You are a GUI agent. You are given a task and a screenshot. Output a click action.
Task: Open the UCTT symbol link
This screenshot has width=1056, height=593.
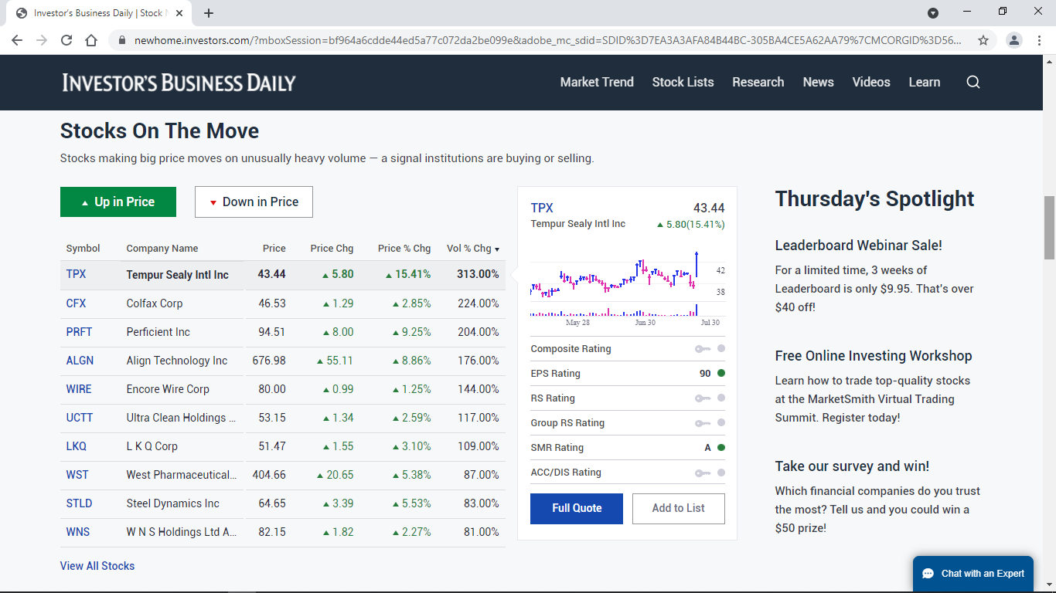point(80,418)
